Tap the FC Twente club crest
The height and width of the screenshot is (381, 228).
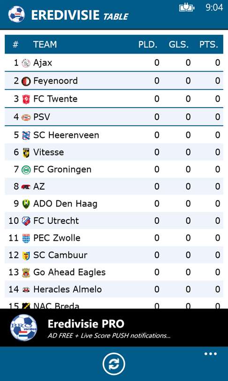click(26, 99)
